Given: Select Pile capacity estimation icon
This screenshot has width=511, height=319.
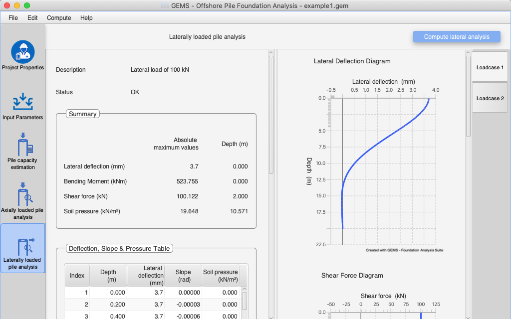Looking at the screenshot, I should click(x=22, y=146).
